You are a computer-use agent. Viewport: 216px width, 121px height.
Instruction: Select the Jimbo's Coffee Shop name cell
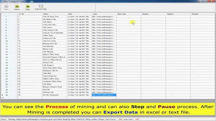[x=55, y=54]
